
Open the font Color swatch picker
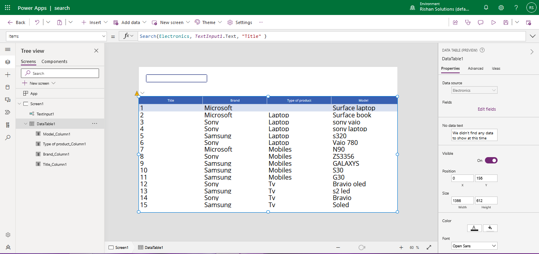click(x=474, y=228)
